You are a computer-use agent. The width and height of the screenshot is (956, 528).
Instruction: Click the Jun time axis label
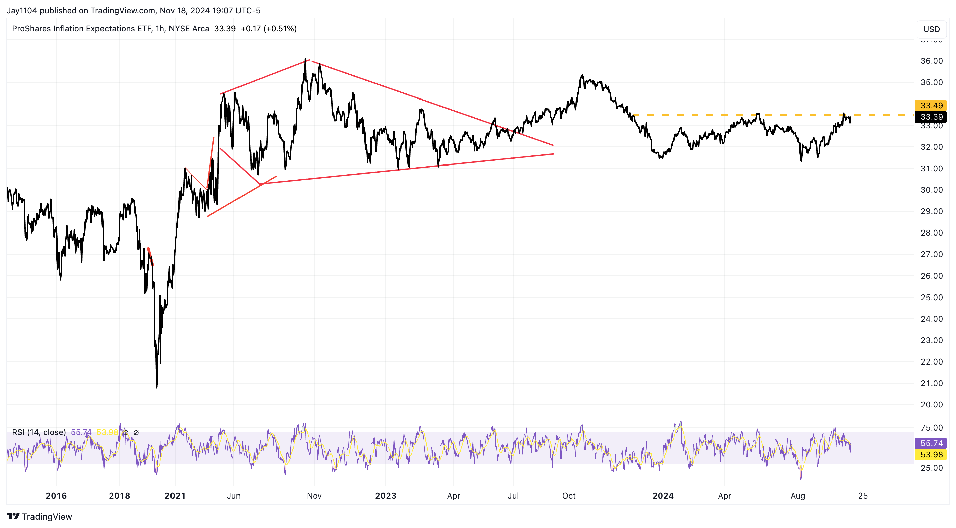234,496
